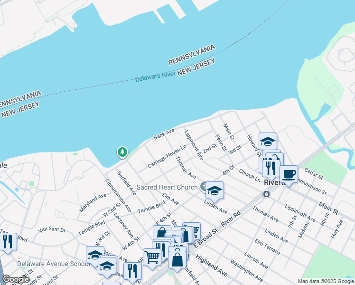Open shopping cart marker near W 4th St
This screenshot has width=355, height=285.
[152, 258]
